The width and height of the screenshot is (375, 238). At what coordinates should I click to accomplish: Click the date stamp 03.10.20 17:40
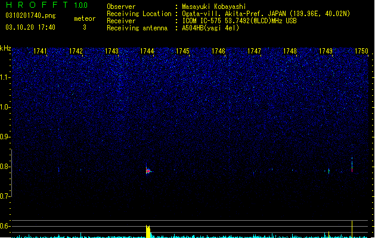tap(30, 27)
